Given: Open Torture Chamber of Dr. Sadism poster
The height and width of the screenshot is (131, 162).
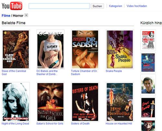Looking at the screenshot, I should [x=85, y=49].
